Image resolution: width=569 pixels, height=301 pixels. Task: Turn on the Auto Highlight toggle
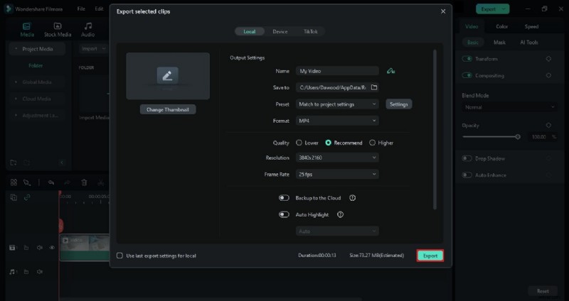284,214
